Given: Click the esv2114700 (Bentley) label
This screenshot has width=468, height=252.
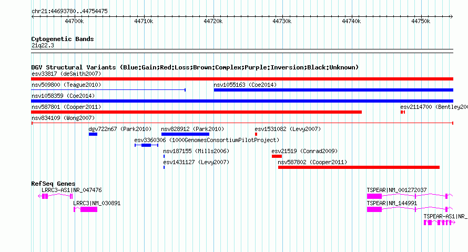Looking at the screenshot, I should (434, 107).
